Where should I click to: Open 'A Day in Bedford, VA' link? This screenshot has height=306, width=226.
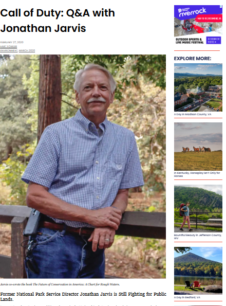(x=187, y=297)
